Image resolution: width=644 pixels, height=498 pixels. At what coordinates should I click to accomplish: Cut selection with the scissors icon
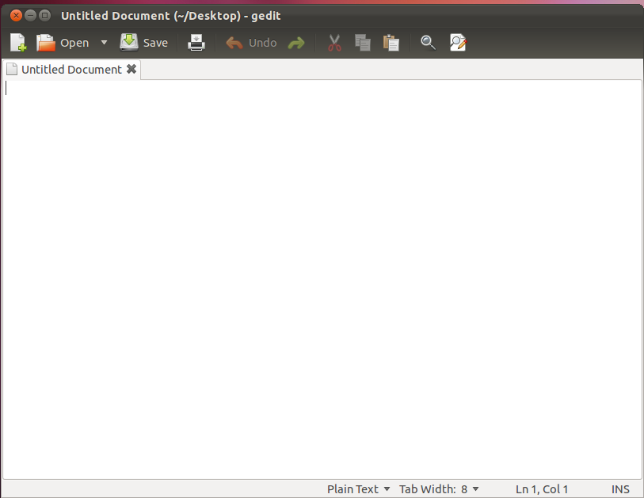[334, 43]
